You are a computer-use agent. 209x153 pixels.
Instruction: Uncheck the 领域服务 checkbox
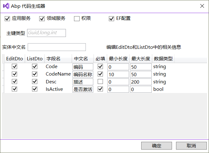click(x=42, y=19)
